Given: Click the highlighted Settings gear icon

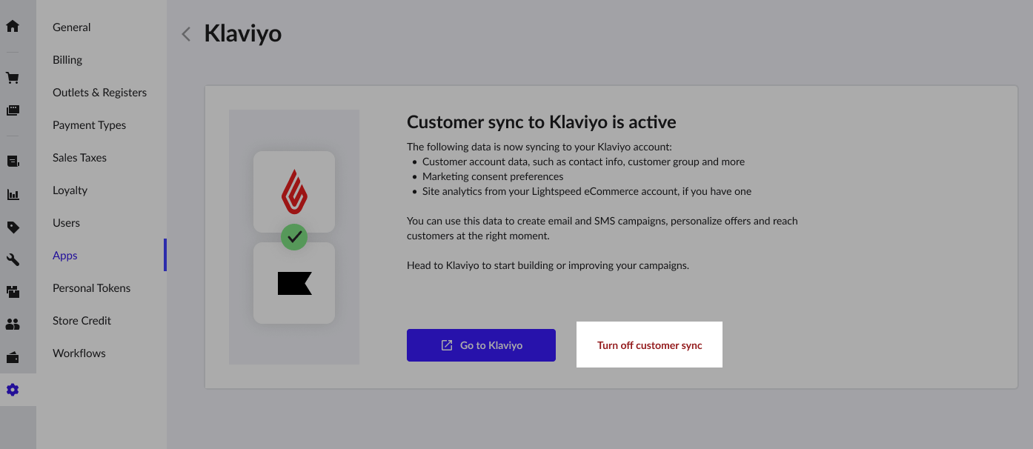Looking at the screenshot, I should 12,389.
